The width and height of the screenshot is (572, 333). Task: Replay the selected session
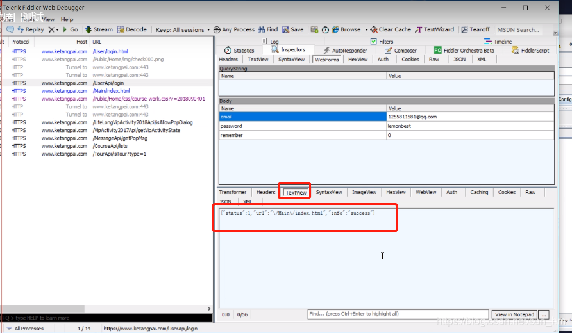tap(30, 29)
